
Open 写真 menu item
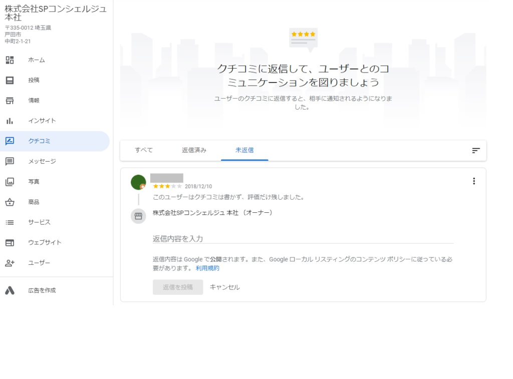click(34, 182)
